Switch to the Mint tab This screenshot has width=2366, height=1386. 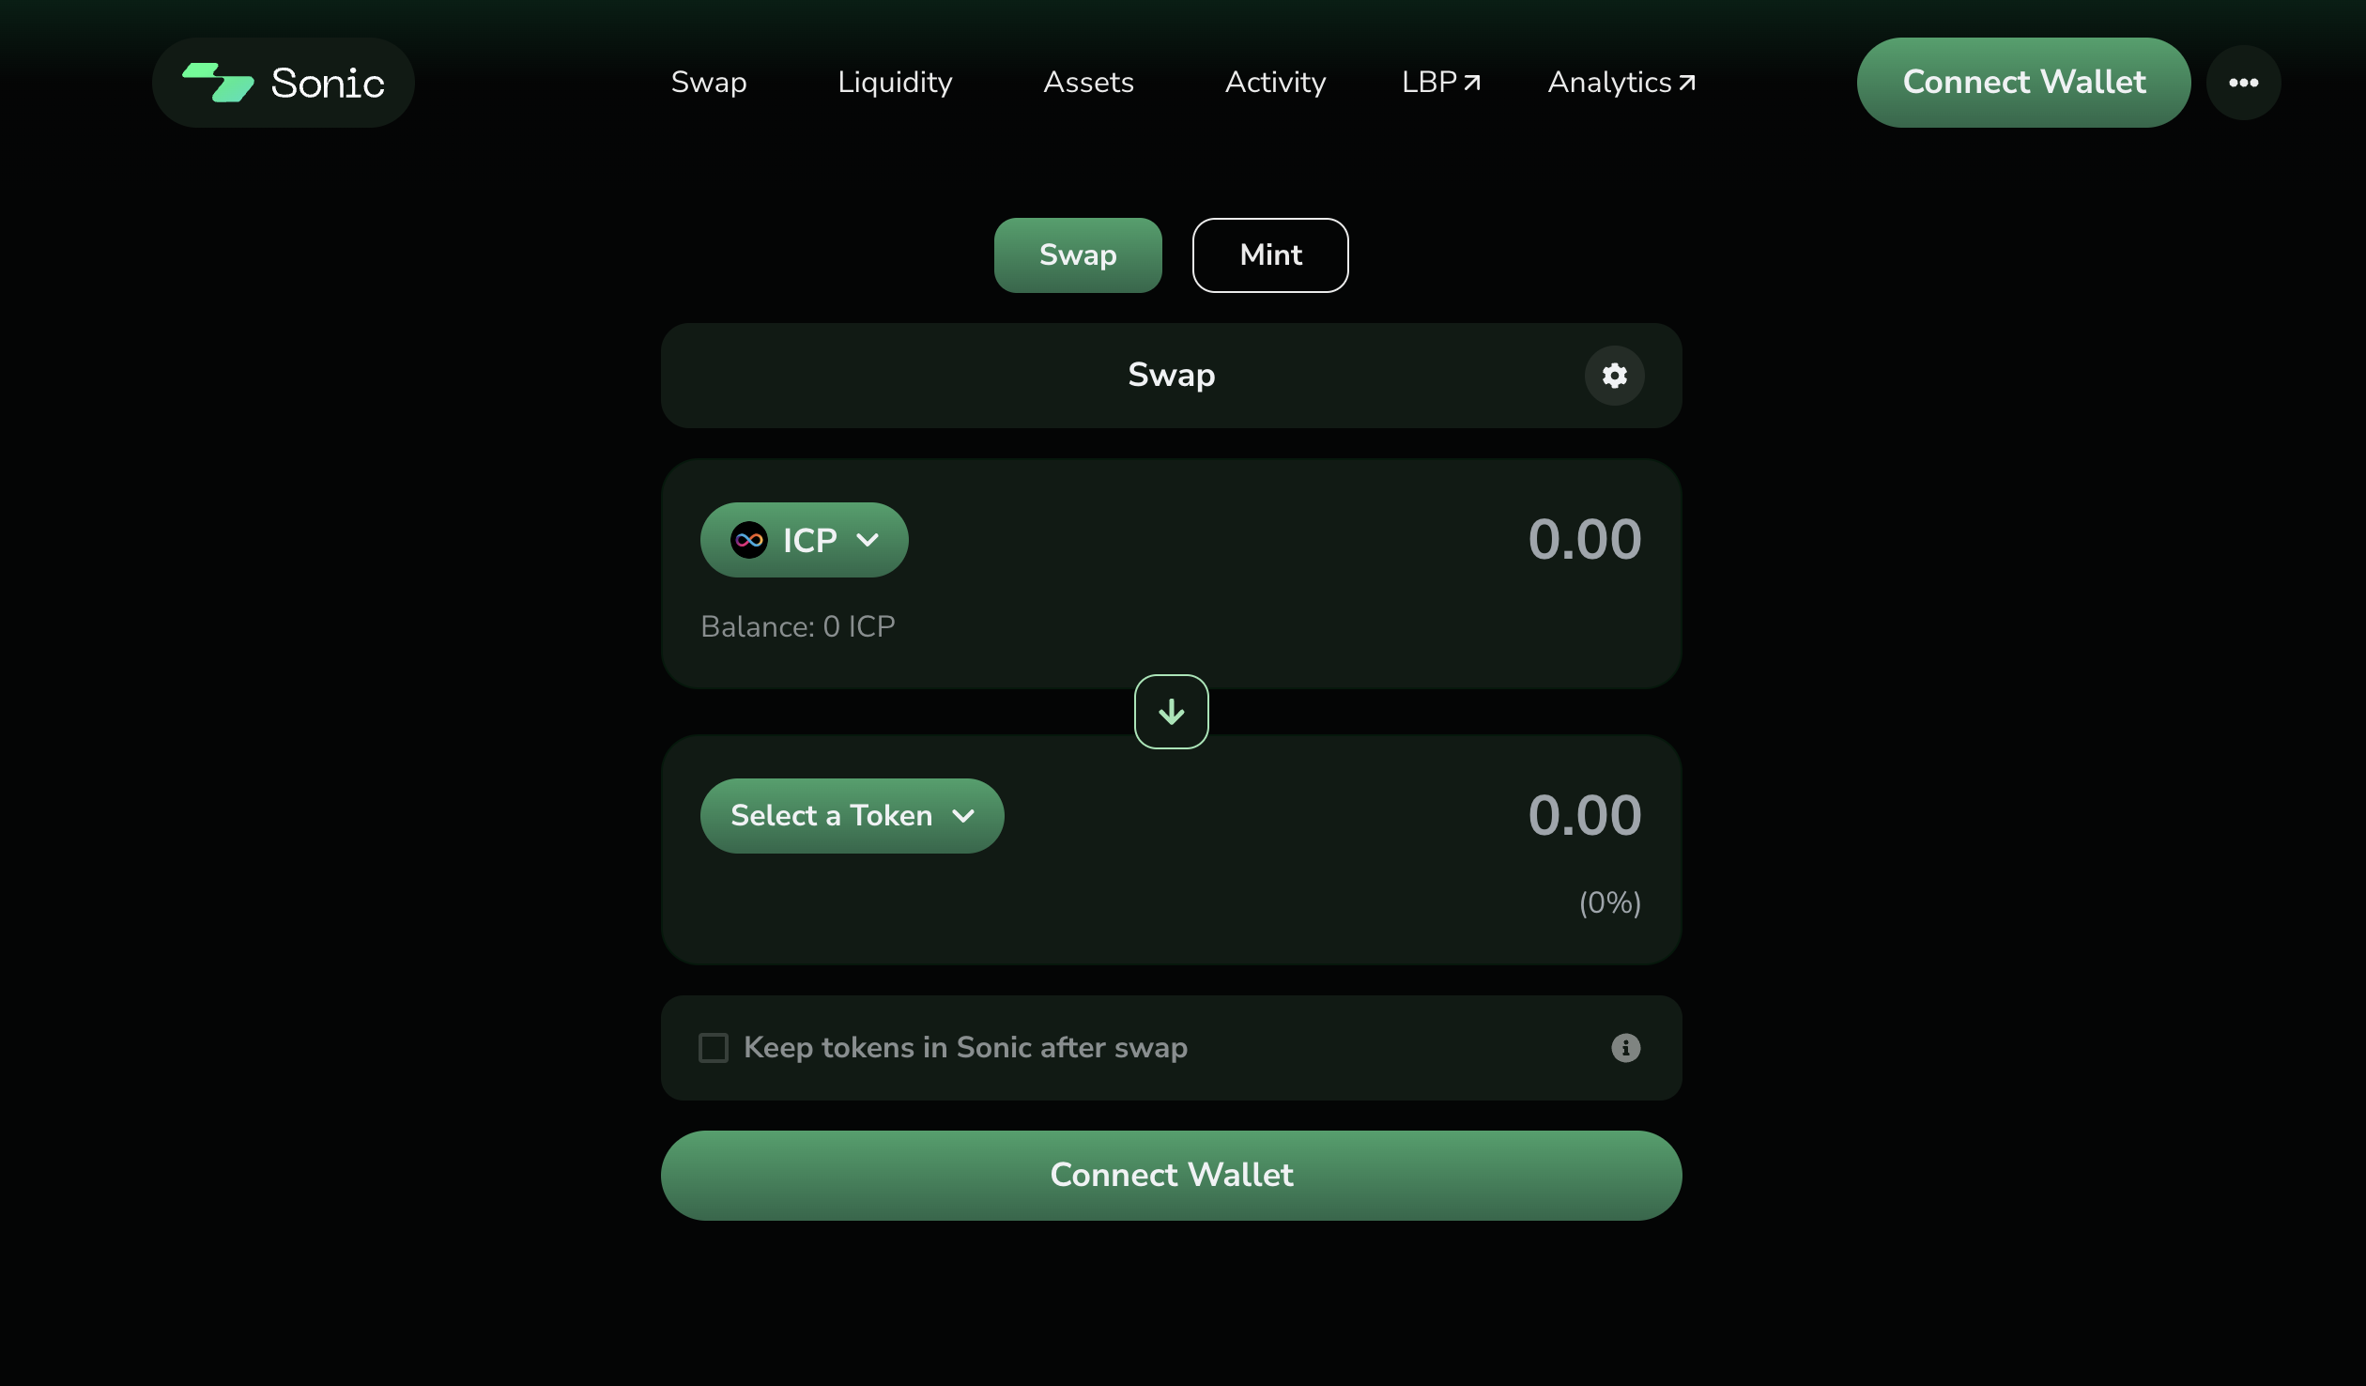click(x=1269, y=255)
